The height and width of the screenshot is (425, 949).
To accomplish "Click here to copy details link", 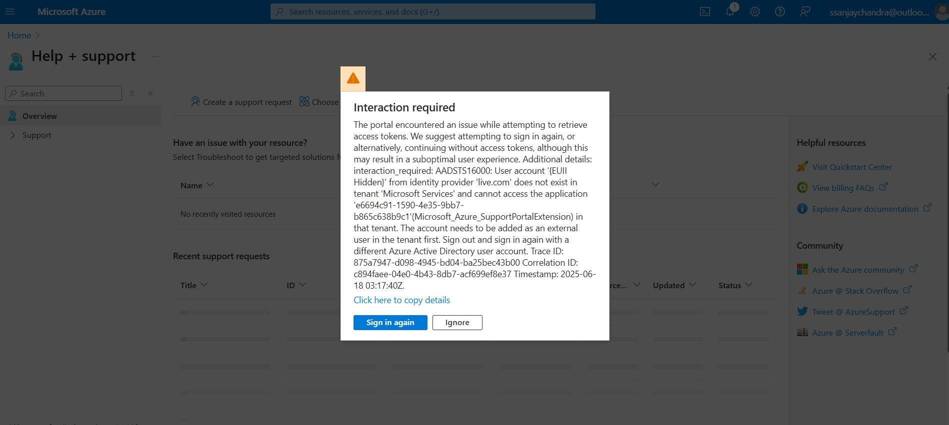I will pyautogui.click(x=402, y=300).
